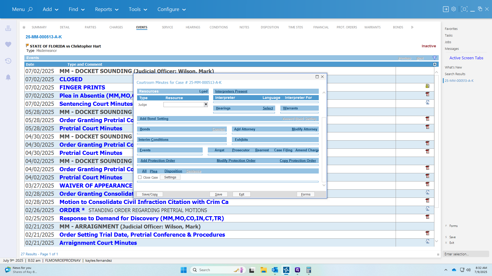Open document icon for the 02/26/2025 ORDER row
Screen dimensions: 492x276
[x=427, y=209]
